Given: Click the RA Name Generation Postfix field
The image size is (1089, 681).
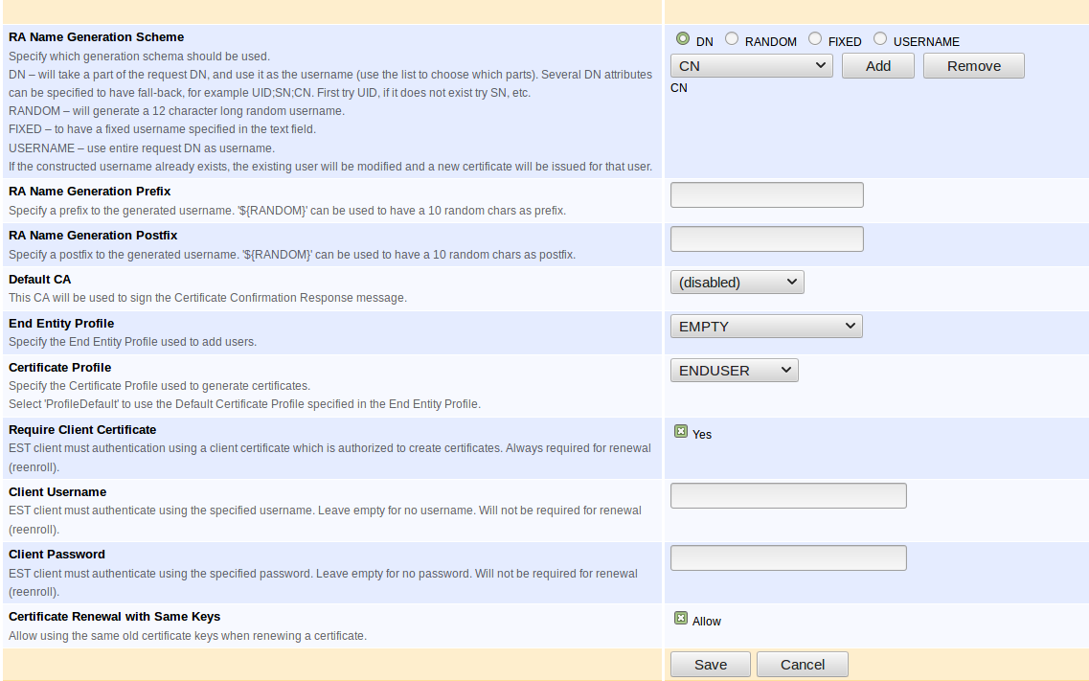Looking at the screenshot, I should click(766, 238).
